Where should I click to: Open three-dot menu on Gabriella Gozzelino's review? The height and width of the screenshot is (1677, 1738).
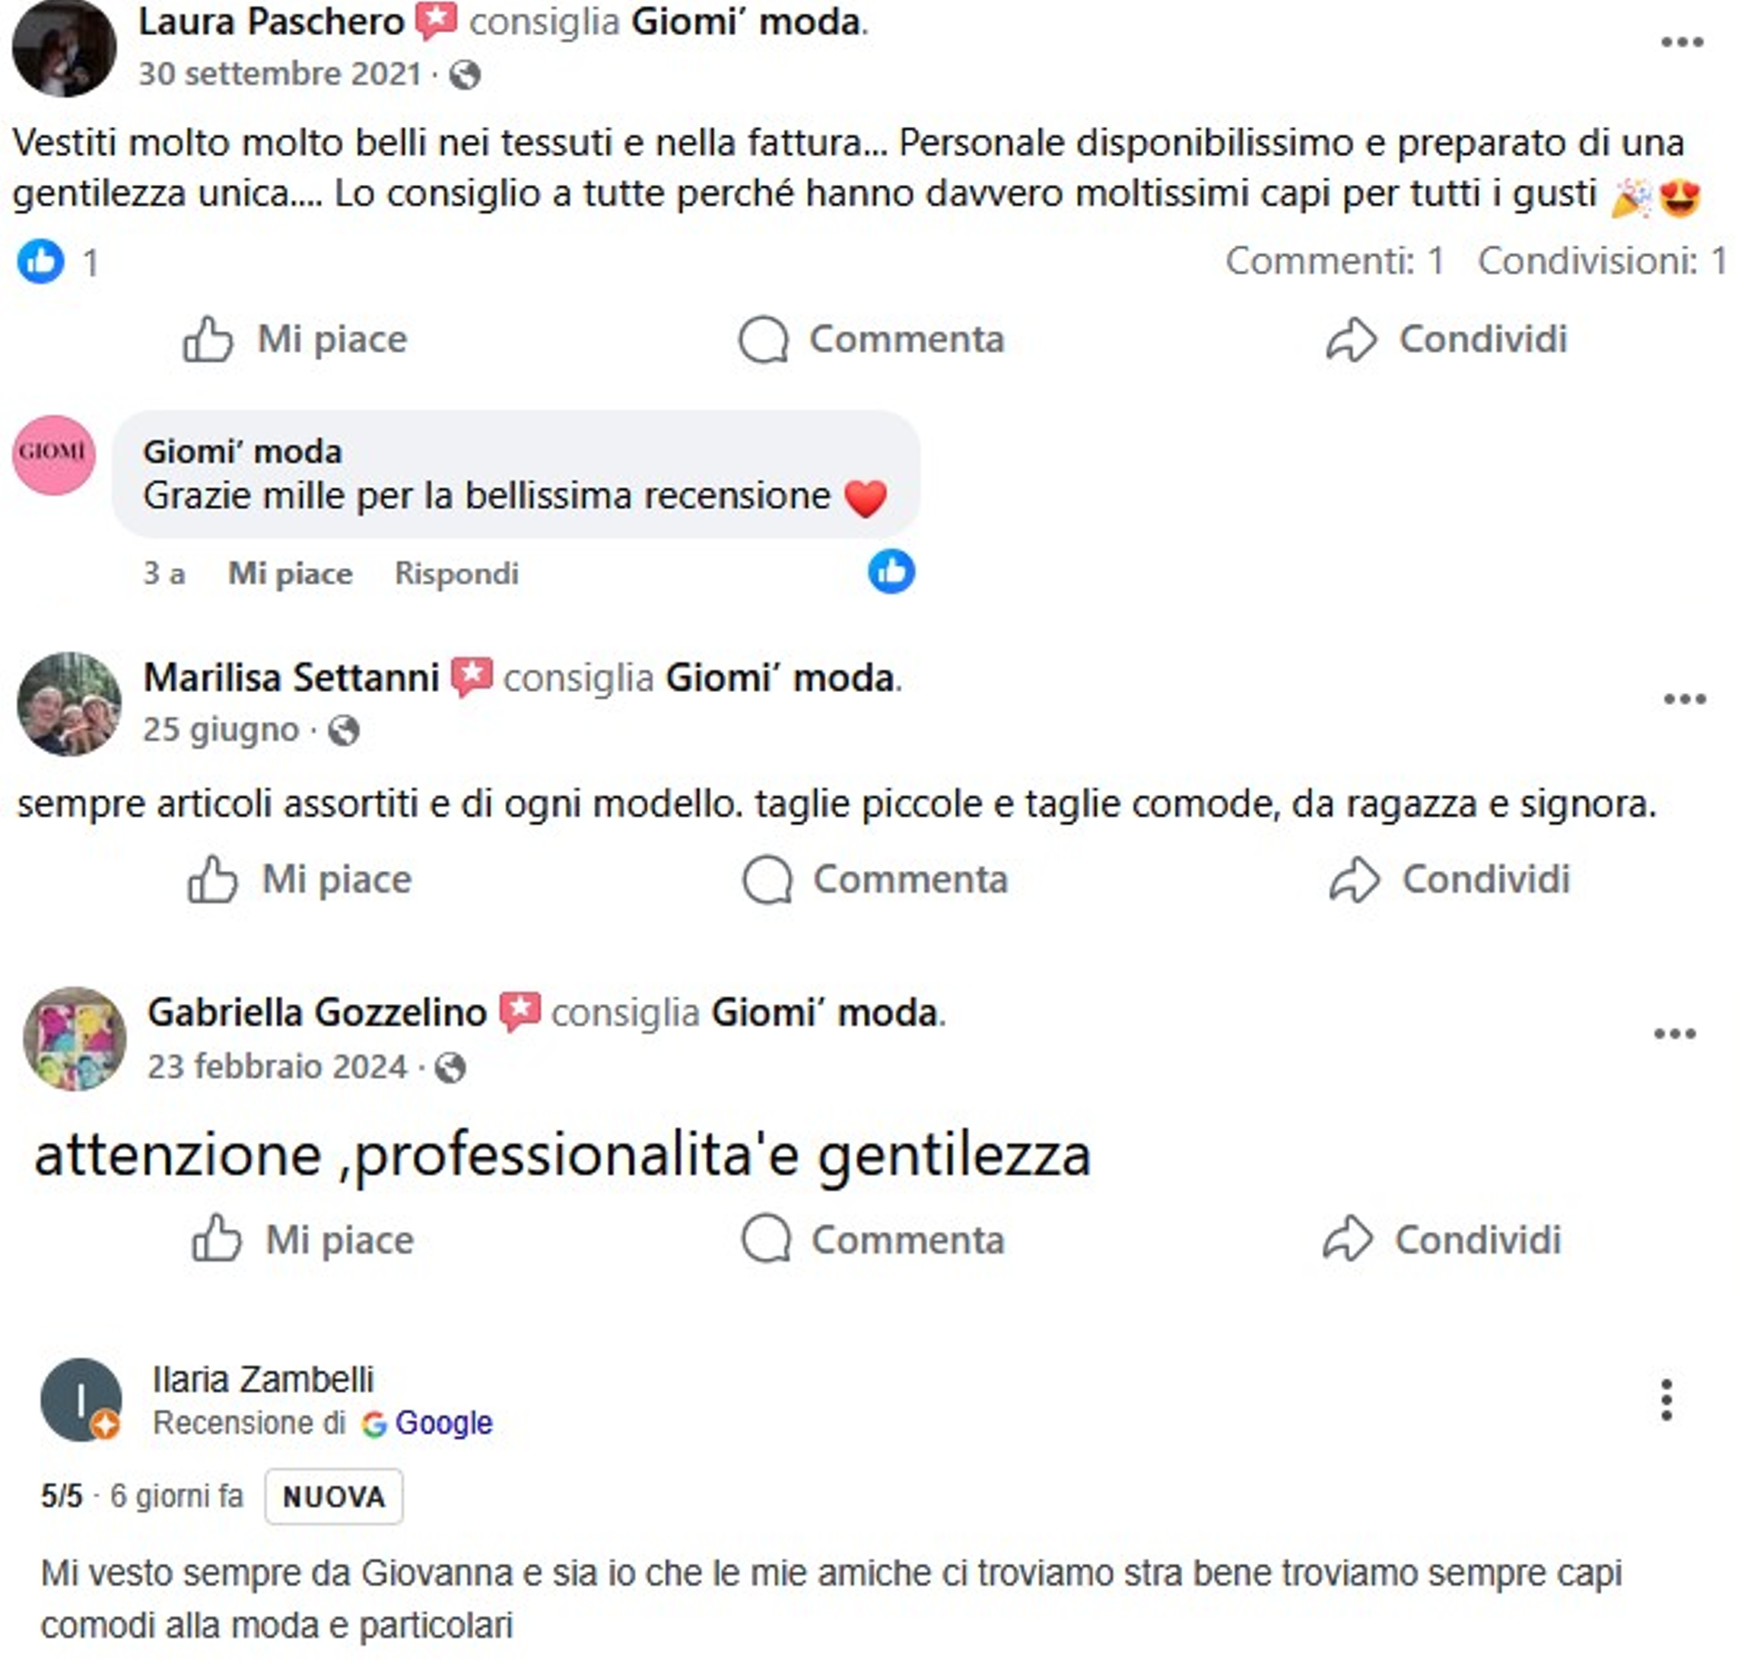1675,1033
